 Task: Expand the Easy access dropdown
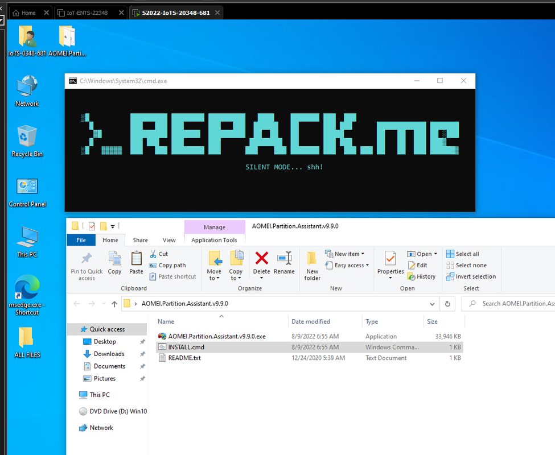point(367,265)
